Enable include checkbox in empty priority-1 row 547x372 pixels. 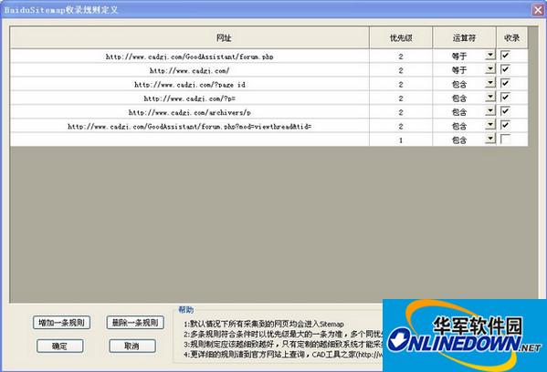(505, 139)
